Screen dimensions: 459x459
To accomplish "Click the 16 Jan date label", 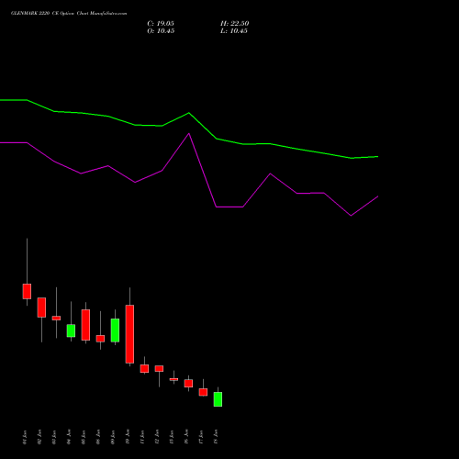I will pos(186,437).
